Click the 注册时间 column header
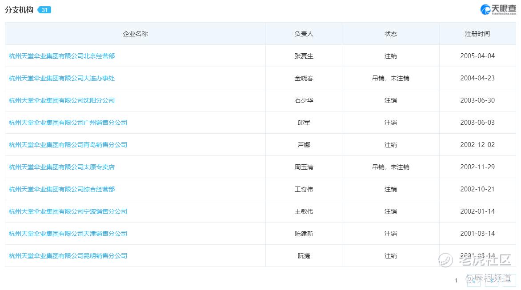 coord(477,33)
